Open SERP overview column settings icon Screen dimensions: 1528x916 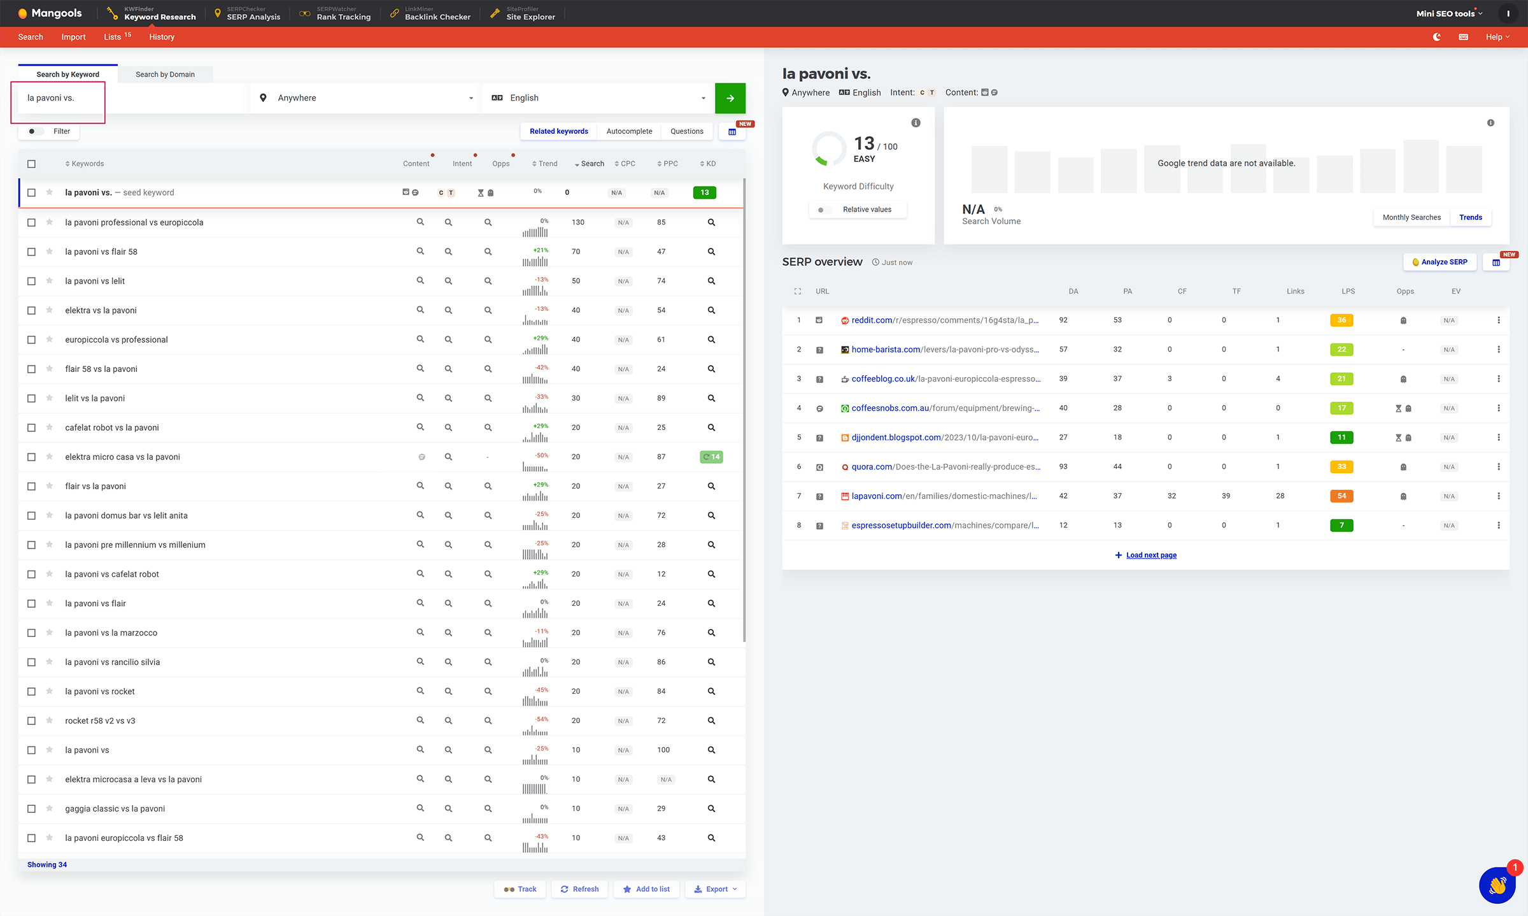1496,262
